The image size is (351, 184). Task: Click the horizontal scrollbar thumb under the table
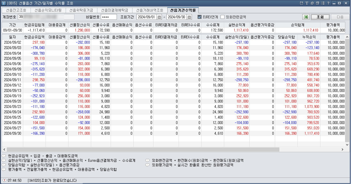143,149
